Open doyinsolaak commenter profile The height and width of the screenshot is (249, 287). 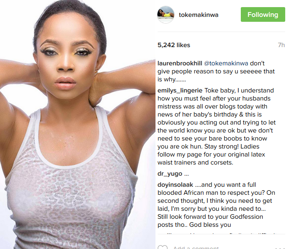pos(175,185)
